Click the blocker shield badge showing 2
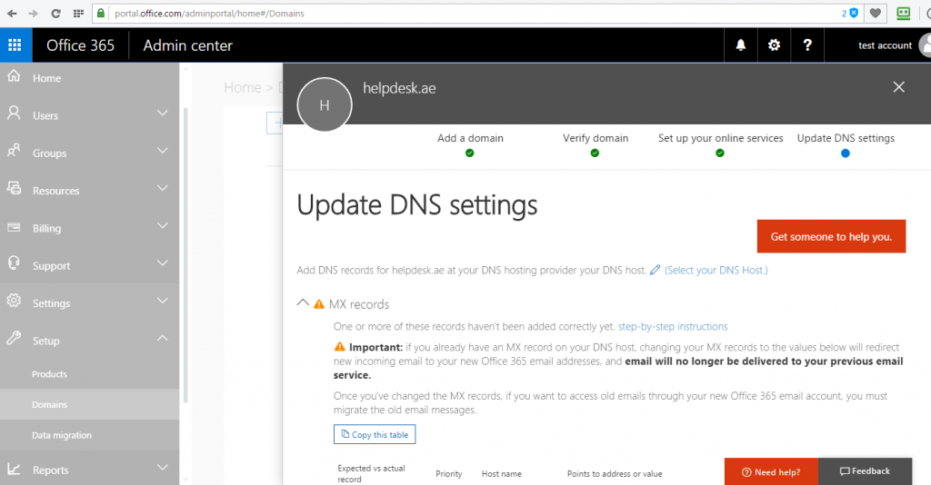The image size is (931, 485). tap(850, 13)
